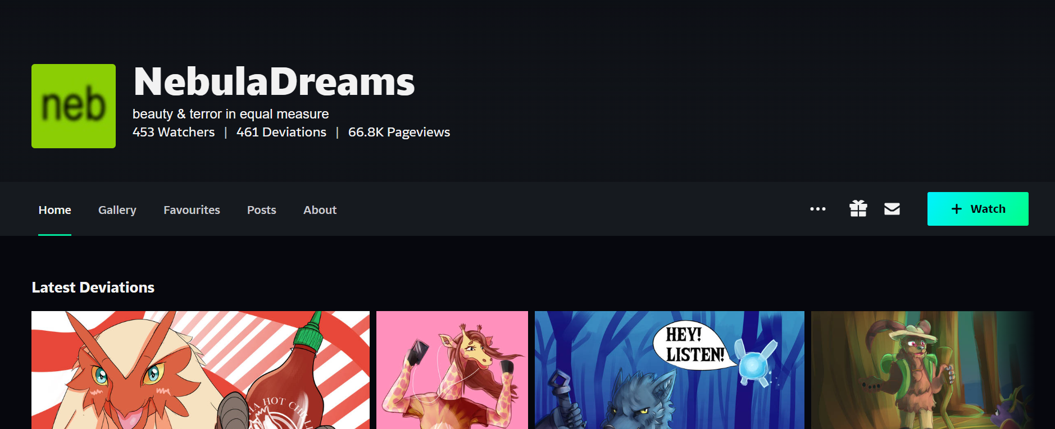Click the tagline beauty & terror text
Image resolution: width=1055 pixels, height=429 pixels.
[231, 114]
